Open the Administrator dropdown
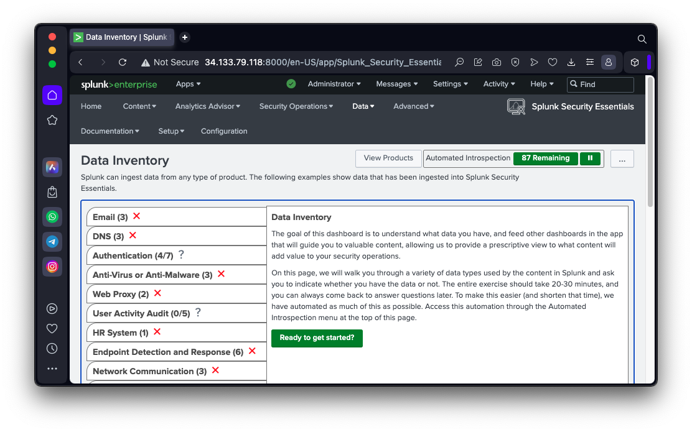 (334, 84)
